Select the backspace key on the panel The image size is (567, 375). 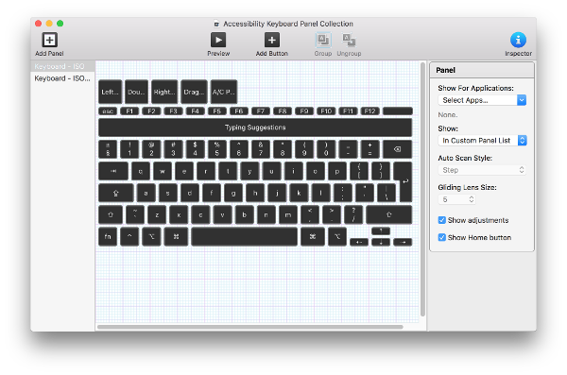click(398, 149)
